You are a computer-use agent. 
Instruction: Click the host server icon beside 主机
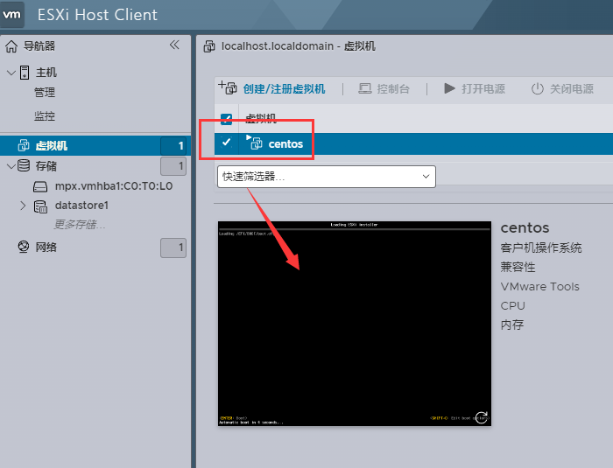pos(25,73)
